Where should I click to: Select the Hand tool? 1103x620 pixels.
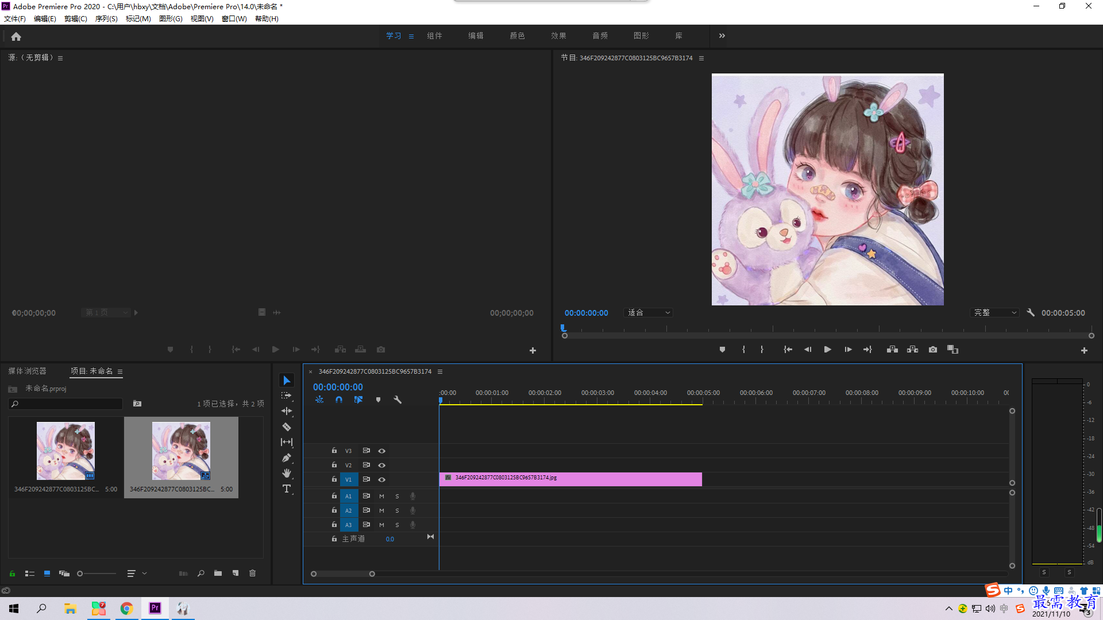(x=286, y=473)
